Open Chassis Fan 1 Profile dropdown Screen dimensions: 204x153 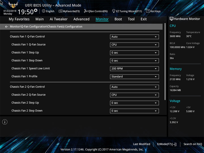pos(134,76)
